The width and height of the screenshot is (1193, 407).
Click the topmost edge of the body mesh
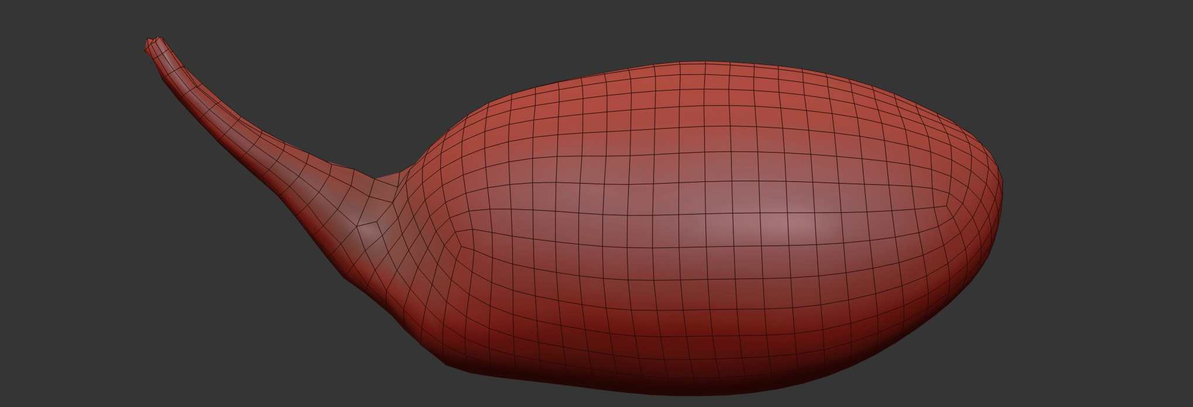coord(702,62)
